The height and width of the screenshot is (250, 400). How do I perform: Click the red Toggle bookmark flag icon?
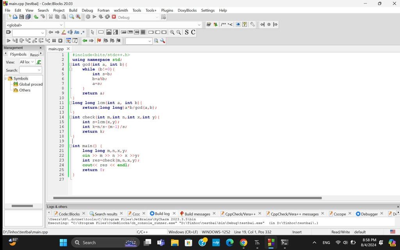[x=99, y=40]
